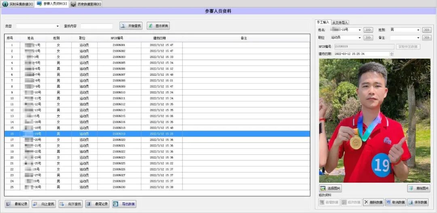This screenshot has width=437, height=213.
Task: Open the 从文件导入 tab
Action: [340, 23]
